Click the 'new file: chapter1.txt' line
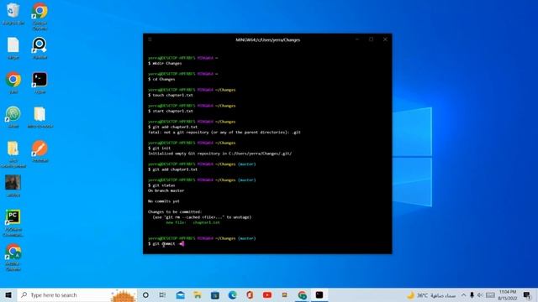 pos(193,222)
